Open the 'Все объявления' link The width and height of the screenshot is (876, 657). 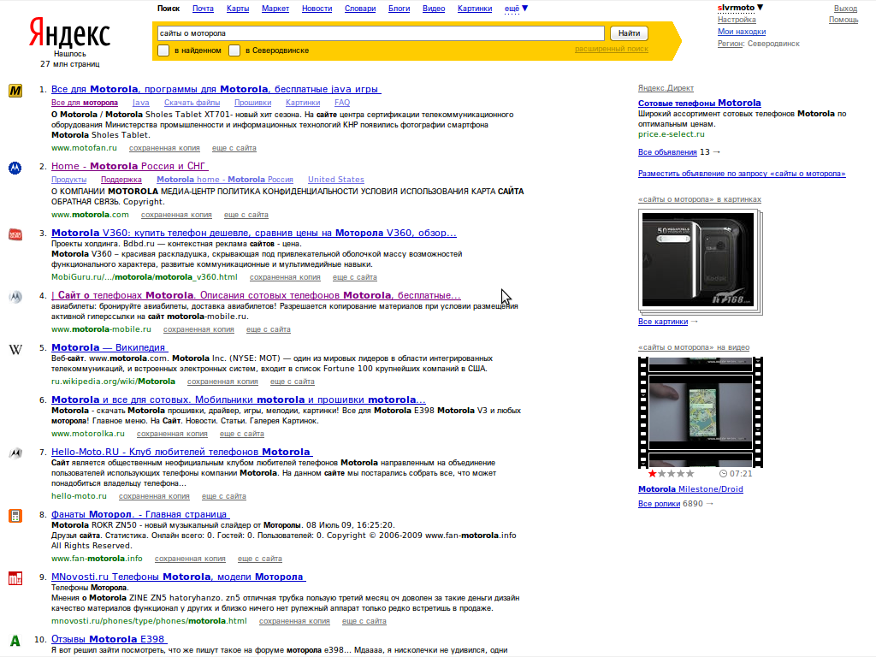click(x=667, y=152)
